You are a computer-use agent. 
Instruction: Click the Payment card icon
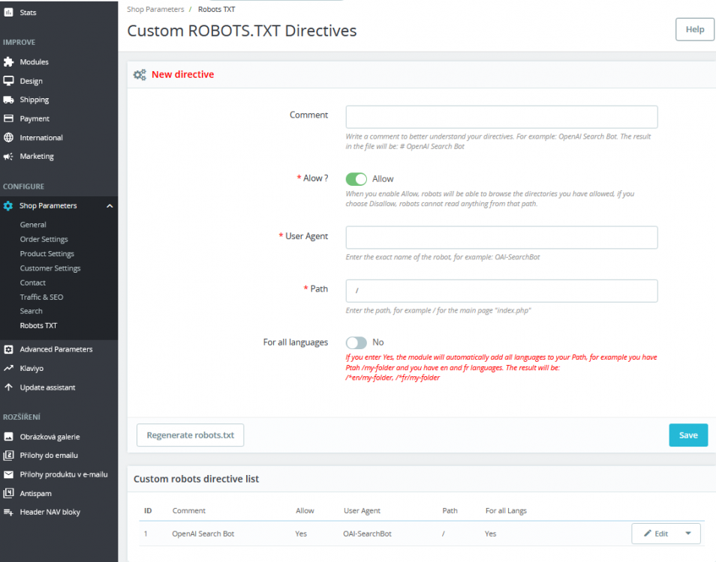pyautogui.click(x=8, y=118)
